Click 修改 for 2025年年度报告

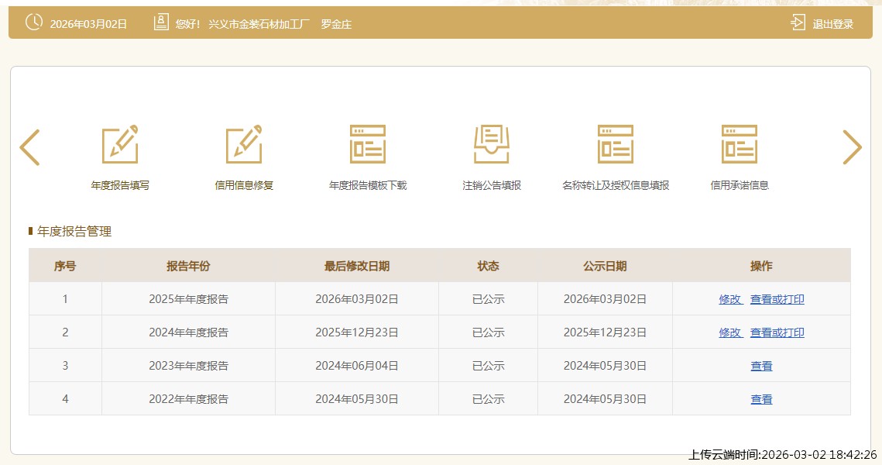[730, 299]
